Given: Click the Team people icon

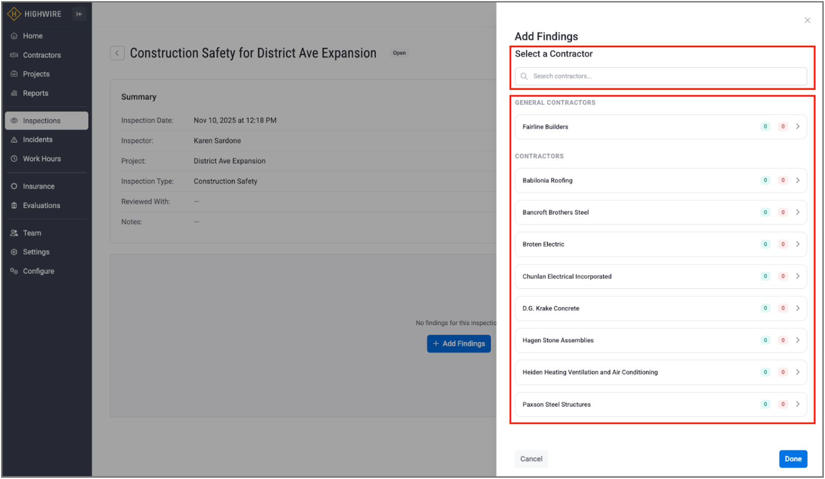Looking at the screenshot, I should (14, 233).
